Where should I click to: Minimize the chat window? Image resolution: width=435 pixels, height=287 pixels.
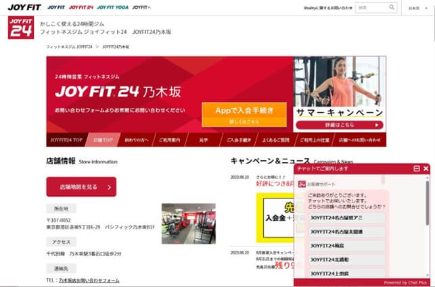[416, 168]
